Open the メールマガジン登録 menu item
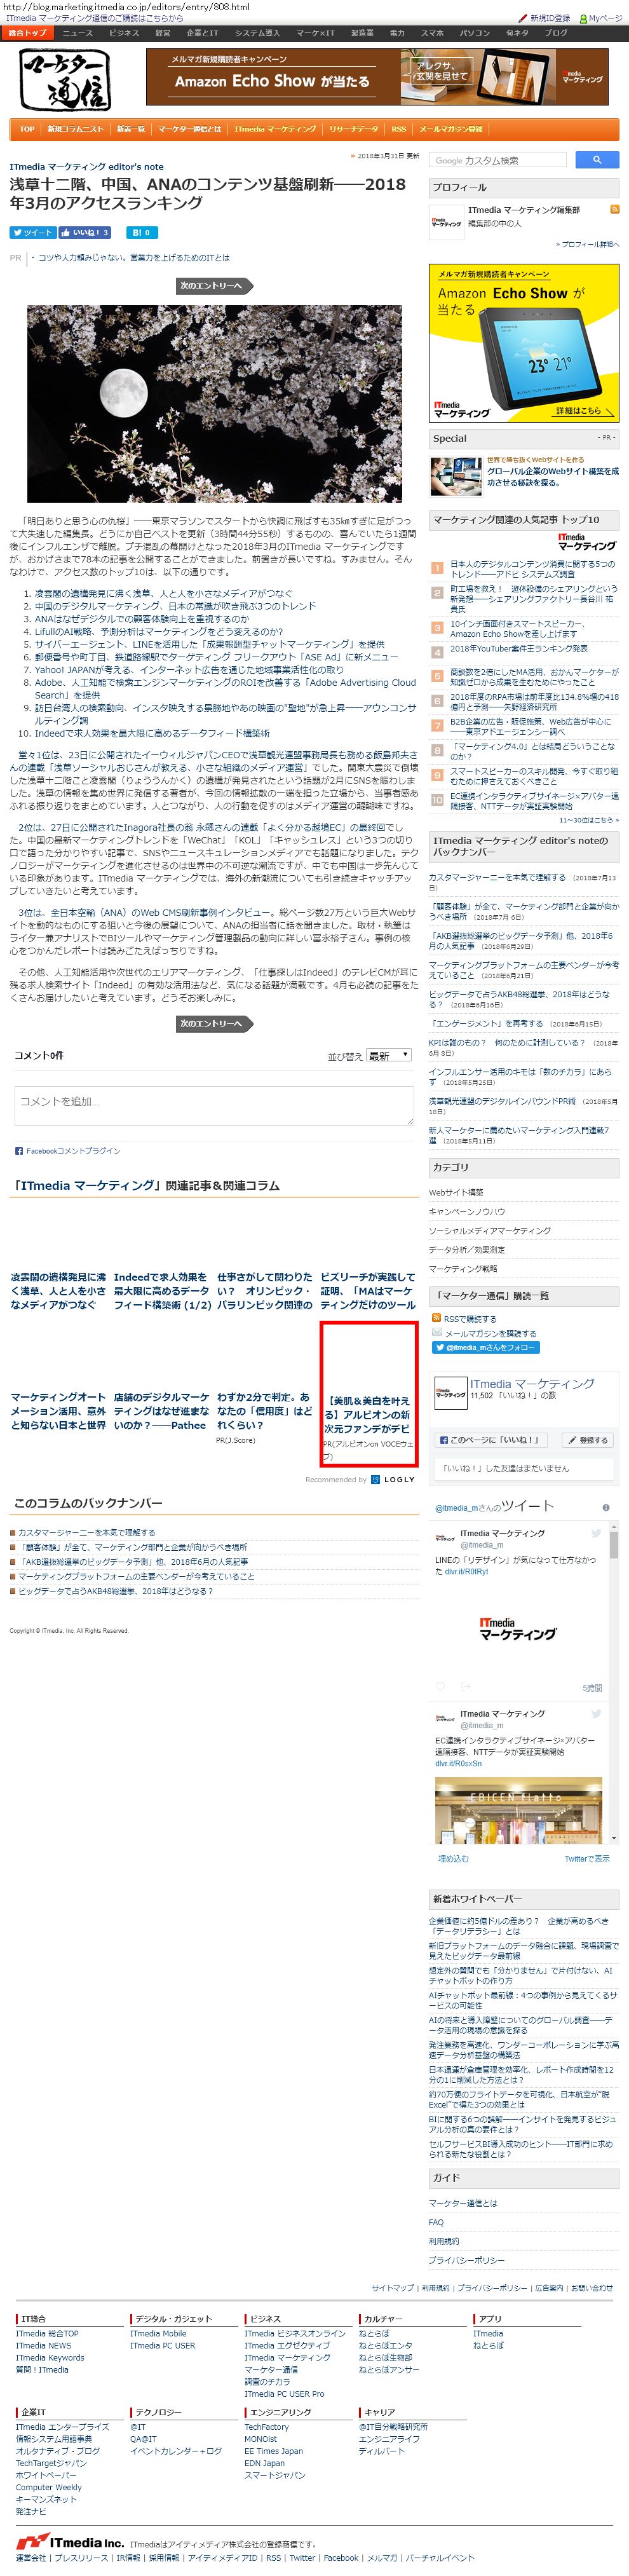Screen dimensions: 629x2576 click(x=450, y=129)
